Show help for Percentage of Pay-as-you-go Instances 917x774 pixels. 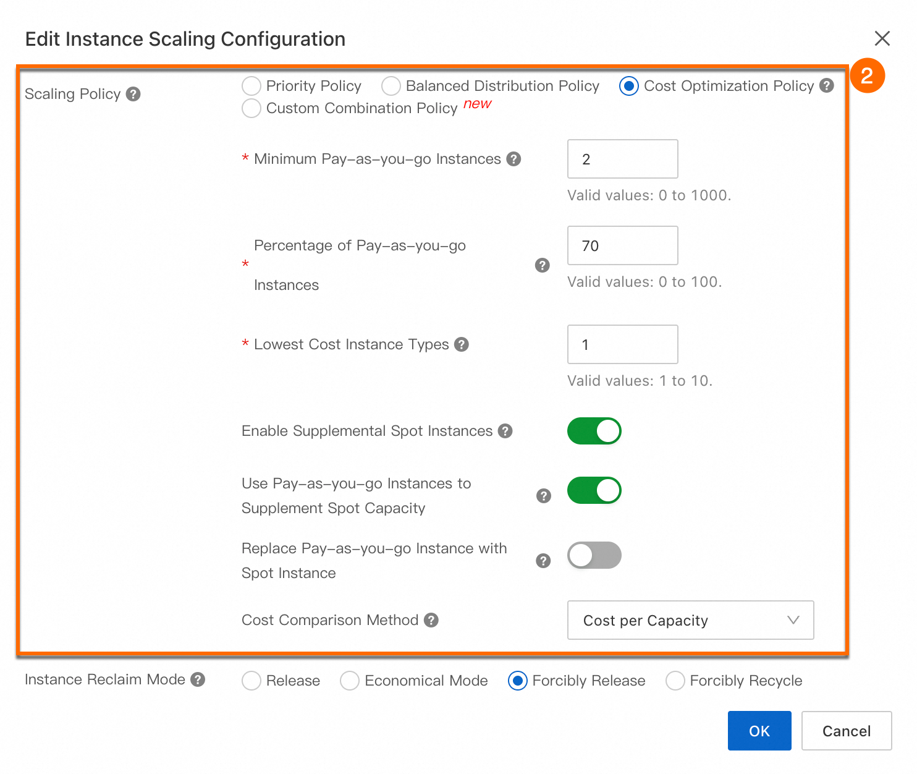coord(542,265)
